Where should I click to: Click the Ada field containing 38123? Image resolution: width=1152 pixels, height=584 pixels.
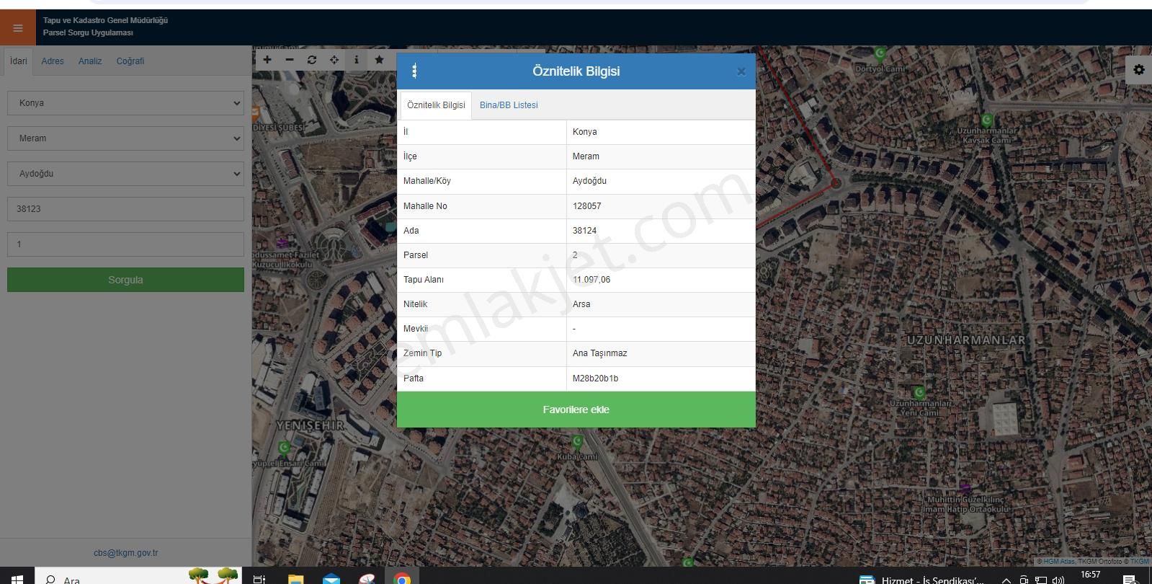click(125, 209)
